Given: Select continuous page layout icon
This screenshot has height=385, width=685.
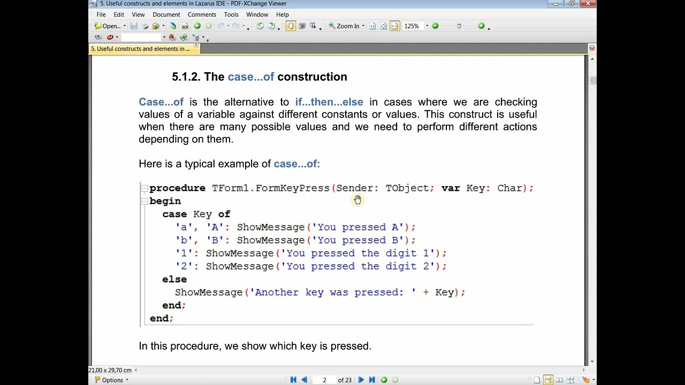Looking at the screenshot, I should [548, 380].
